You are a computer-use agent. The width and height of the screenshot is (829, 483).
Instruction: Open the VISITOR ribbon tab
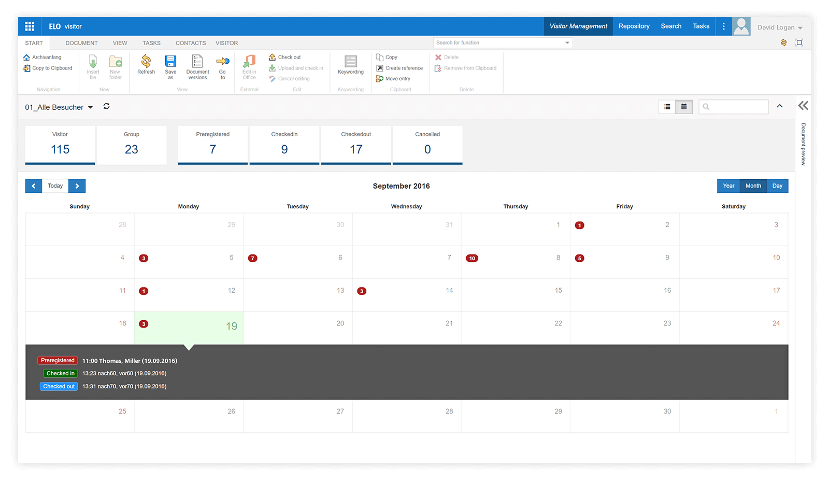[226, 43]
